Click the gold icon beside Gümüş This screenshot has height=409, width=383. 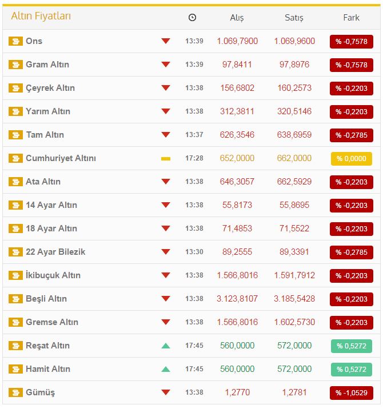tap(15, 392)
